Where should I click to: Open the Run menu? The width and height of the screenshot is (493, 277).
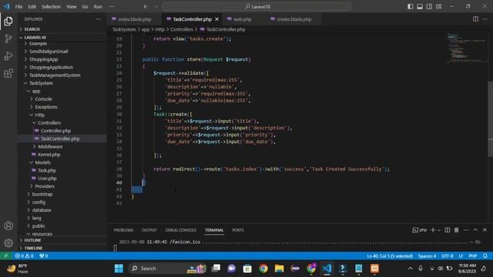[x=98, y=7]
